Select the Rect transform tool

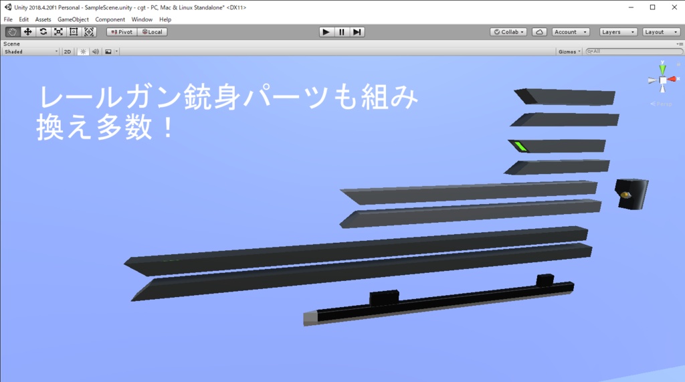point(74,32)
